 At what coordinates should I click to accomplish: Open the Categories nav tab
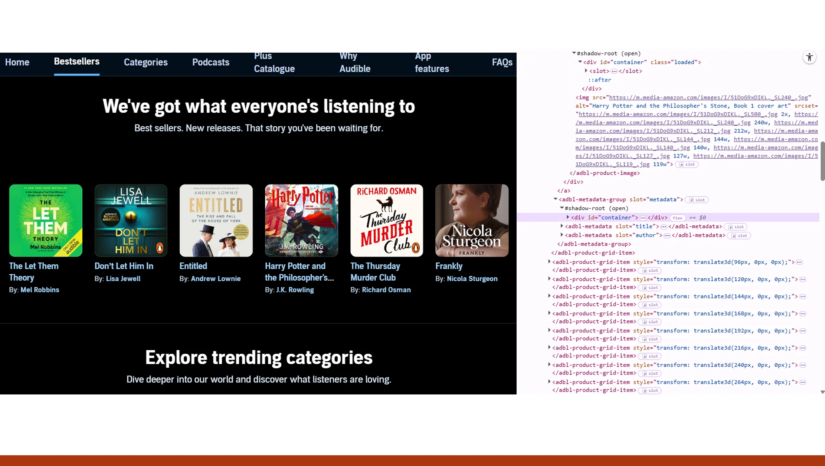pyautogui.click(x=145, y=62)
